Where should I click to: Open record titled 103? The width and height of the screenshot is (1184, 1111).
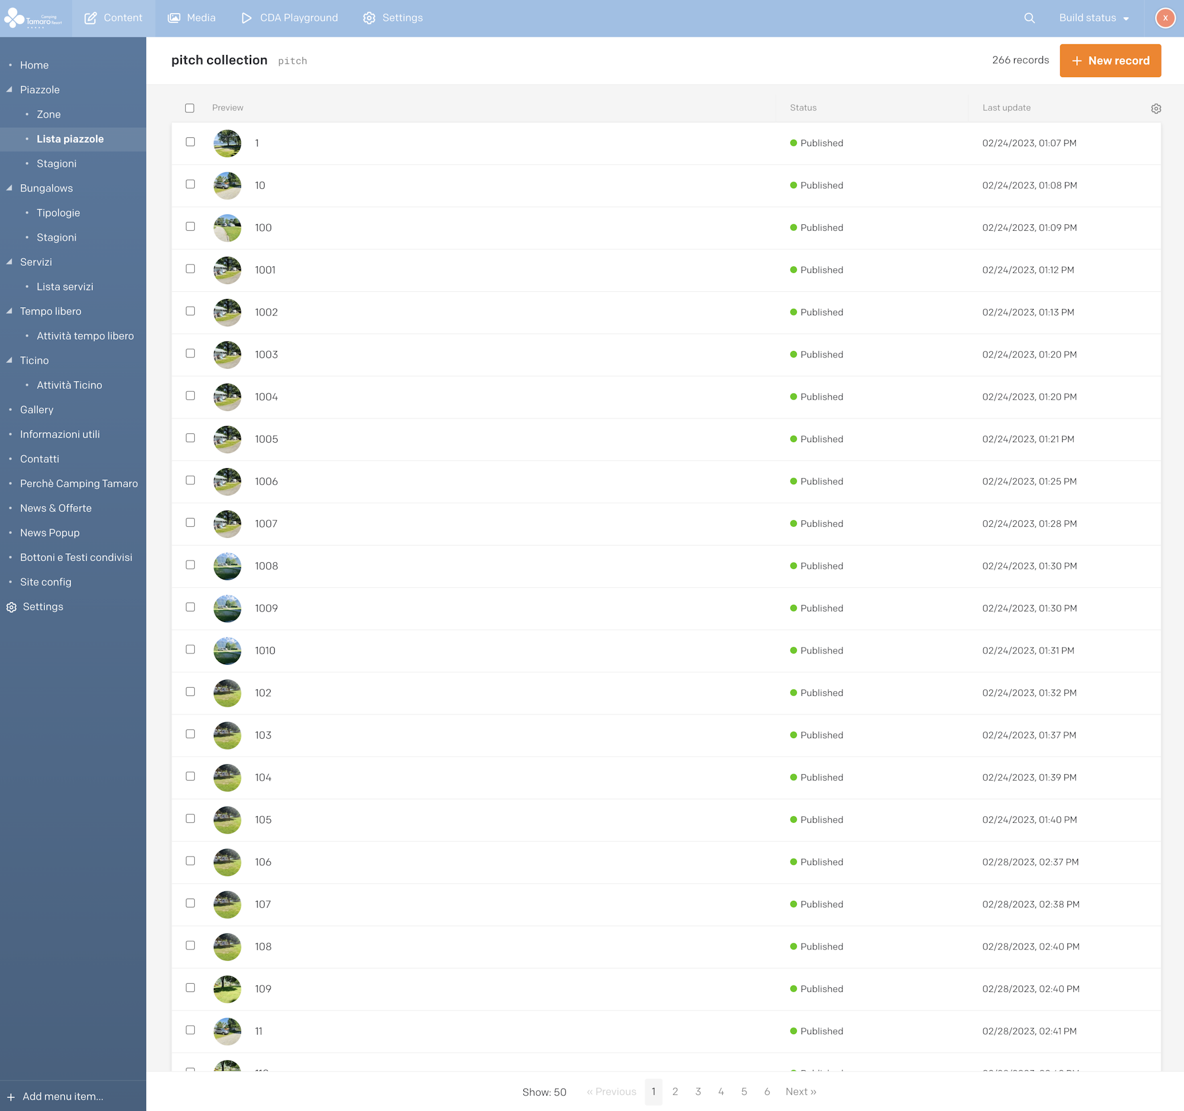click(263, 735)
